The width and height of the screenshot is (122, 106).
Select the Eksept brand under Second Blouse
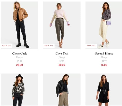coord(104,57)
